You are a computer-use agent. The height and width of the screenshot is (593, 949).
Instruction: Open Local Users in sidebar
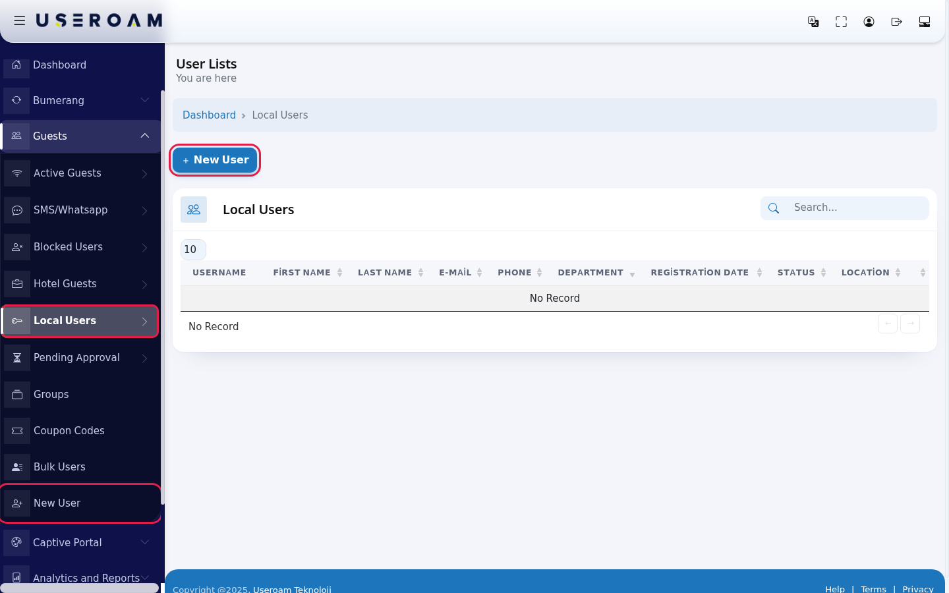tap(80, 321)
